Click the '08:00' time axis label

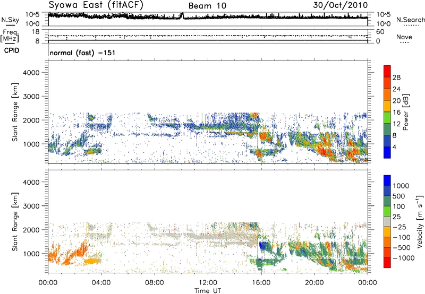[155, 283]
